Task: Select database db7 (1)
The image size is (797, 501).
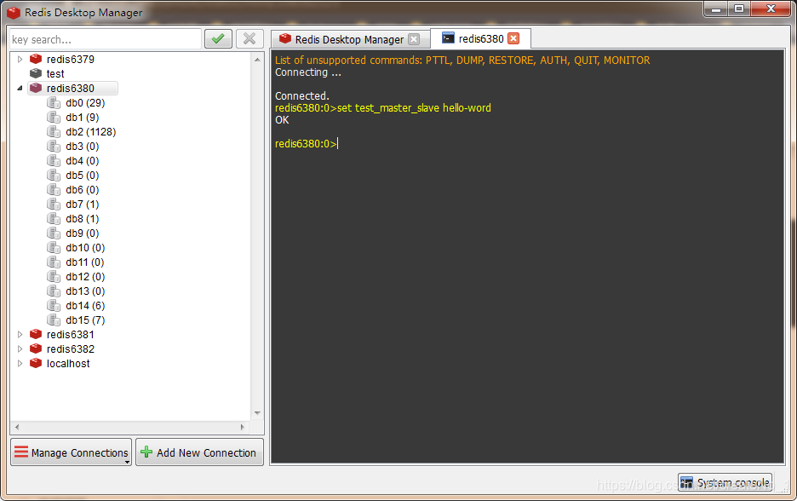Action: (83, 204)
